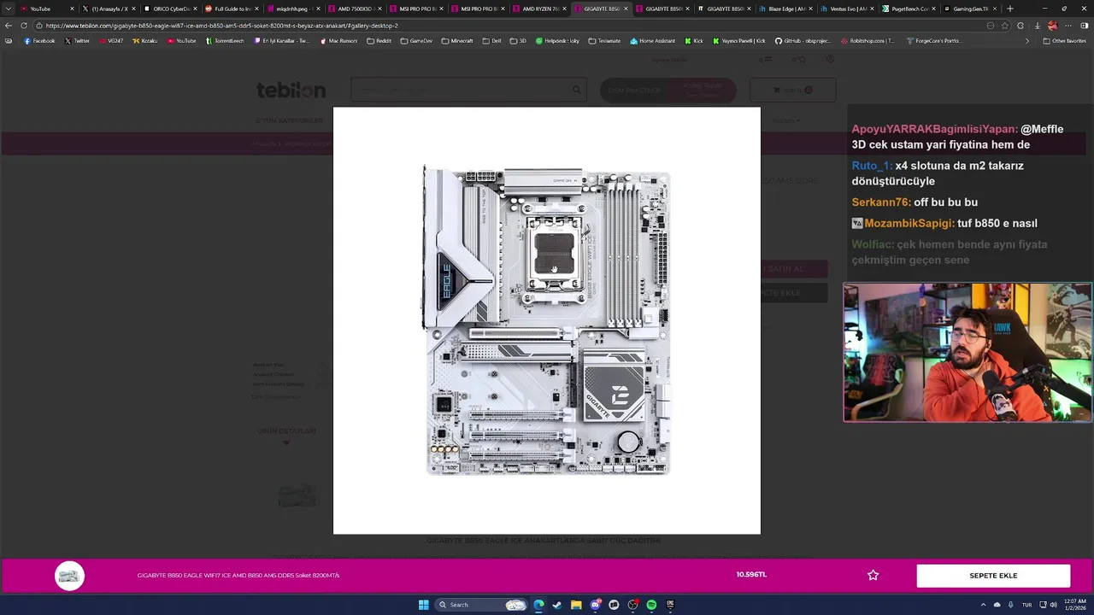Reload the page with the refresh icon
1094x615 pixels.
[23, 26]
